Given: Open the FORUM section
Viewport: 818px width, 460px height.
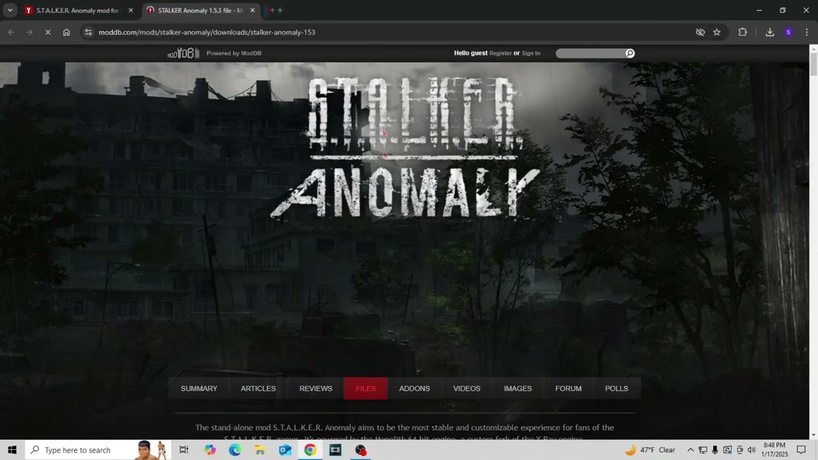Looking at the screenshot, I should [568, 388].
